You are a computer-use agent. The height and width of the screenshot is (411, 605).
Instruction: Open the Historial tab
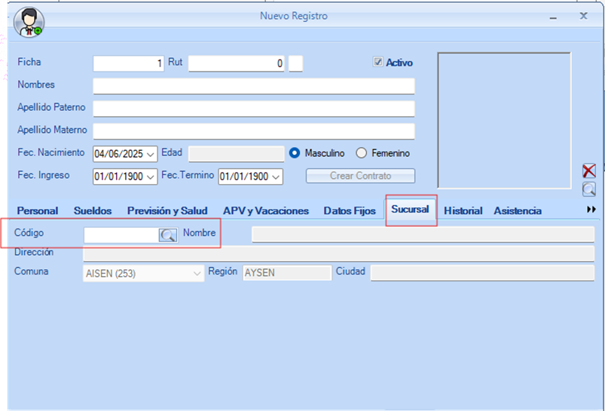(463, 211)
